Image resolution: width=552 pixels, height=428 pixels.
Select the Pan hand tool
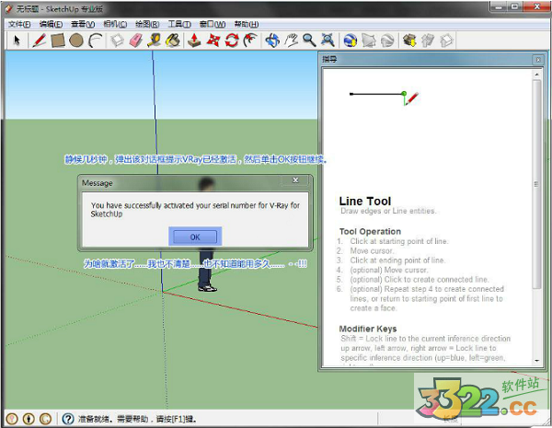[291, 40]
